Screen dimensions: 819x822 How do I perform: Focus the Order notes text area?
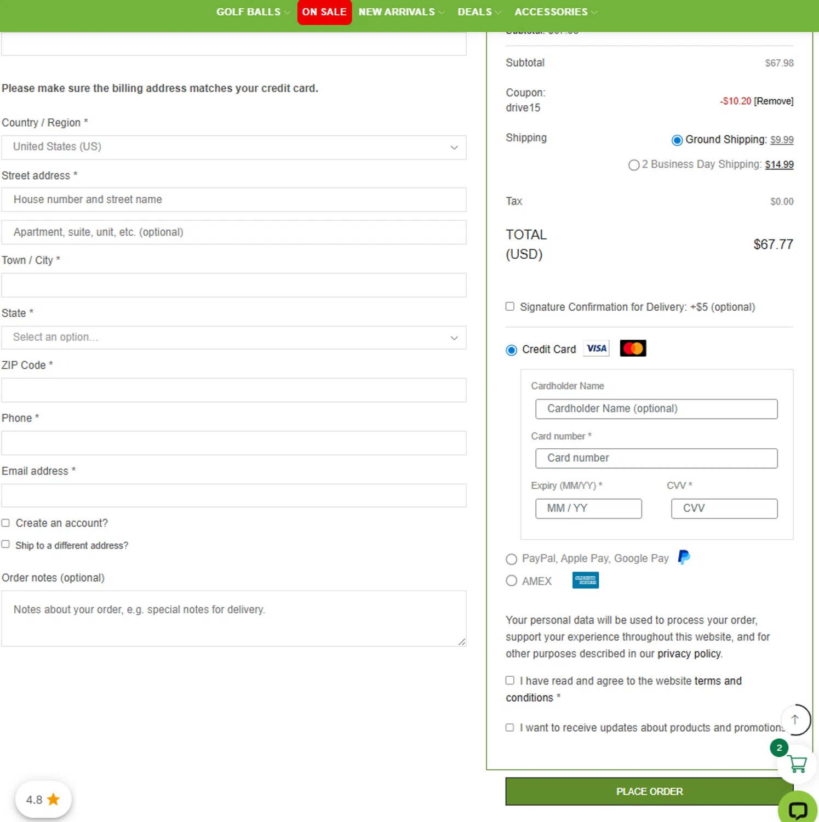click(x=234, y=618)
